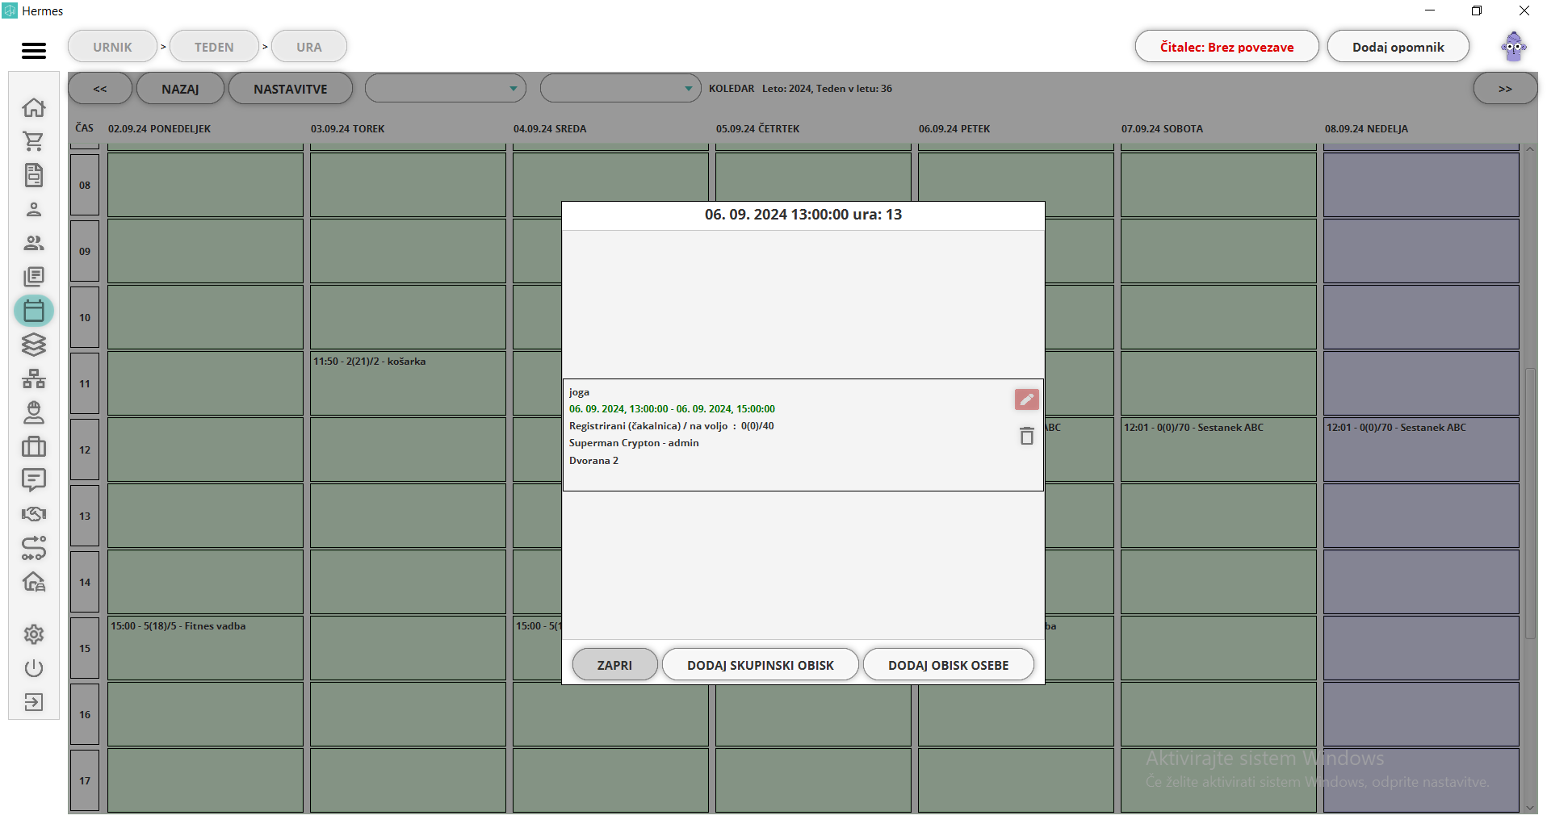Click the logout arrow sidebar icon

34,702
